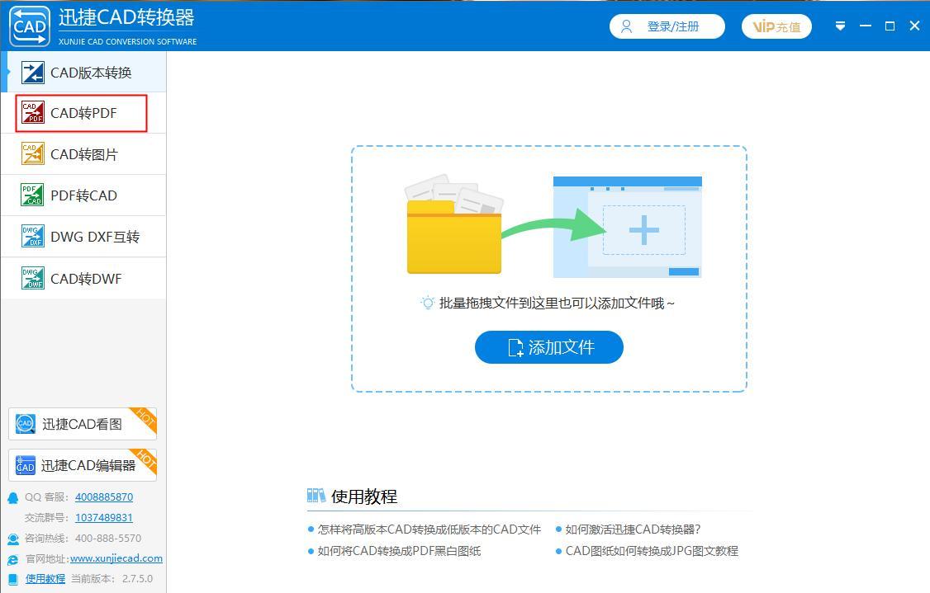Click the CAD logo in the title bar
The height and width of the screenshot is (593, 930).
(x=30, y=26)
